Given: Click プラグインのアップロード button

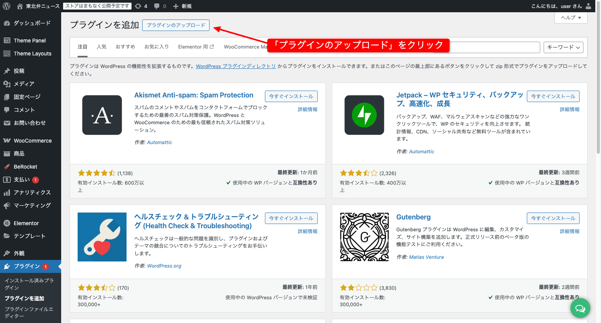Looking at the screenshot, I should click(x=176, y=25).
